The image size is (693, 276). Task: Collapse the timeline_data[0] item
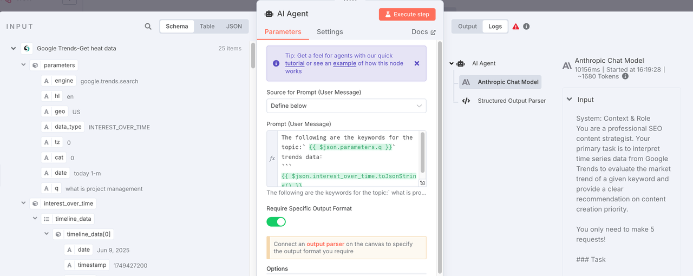pos(47,234)
